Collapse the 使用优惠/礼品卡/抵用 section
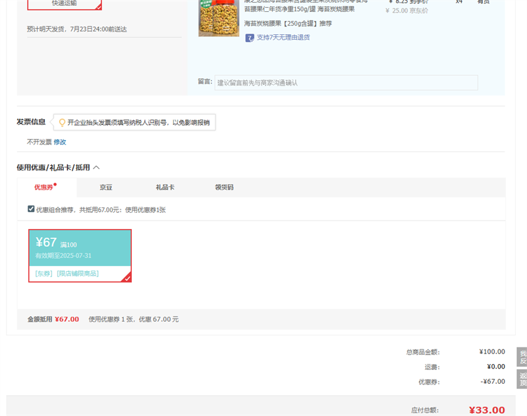The width and height of the screenshot is (527, 416). (96, 168)
